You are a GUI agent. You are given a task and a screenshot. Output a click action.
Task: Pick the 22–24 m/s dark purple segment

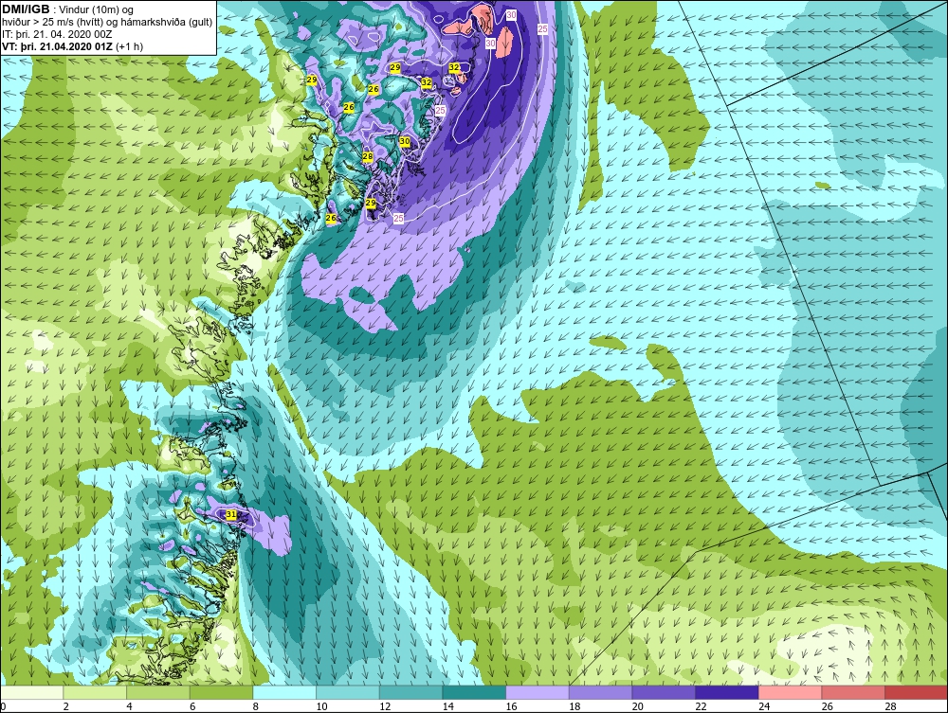pos(726,692)
